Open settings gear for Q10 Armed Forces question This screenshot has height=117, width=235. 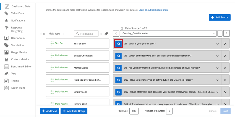coord(118,80)
